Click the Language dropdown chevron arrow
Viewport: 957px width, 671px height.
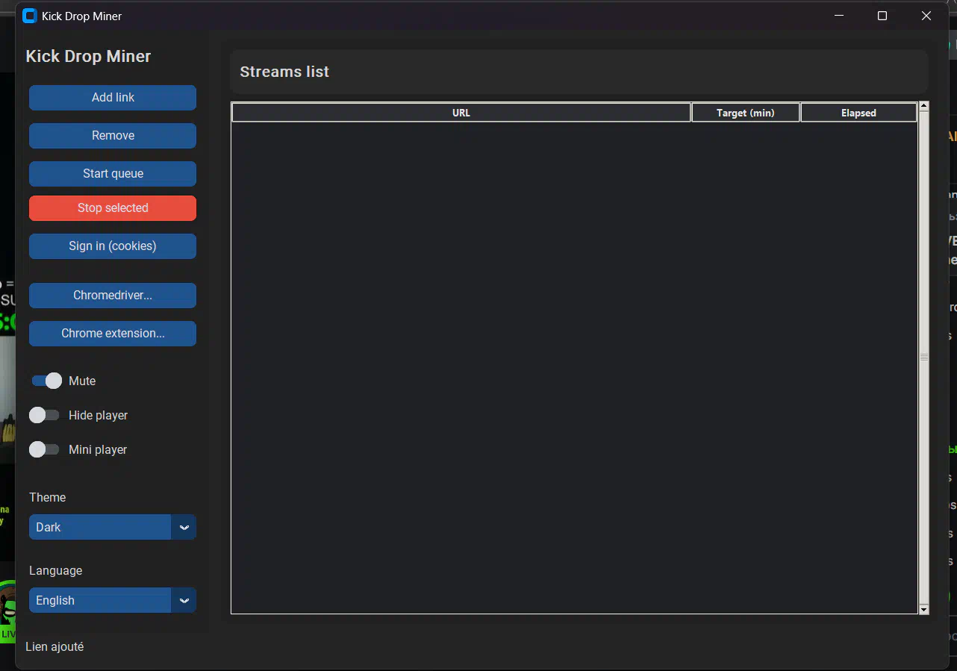coord(184,600)
